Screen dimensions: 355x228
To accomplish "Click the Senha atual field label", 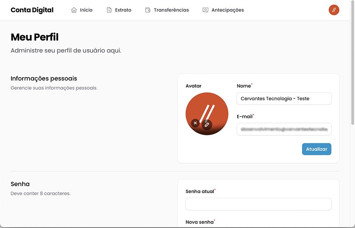I will (x=199, y=192).
